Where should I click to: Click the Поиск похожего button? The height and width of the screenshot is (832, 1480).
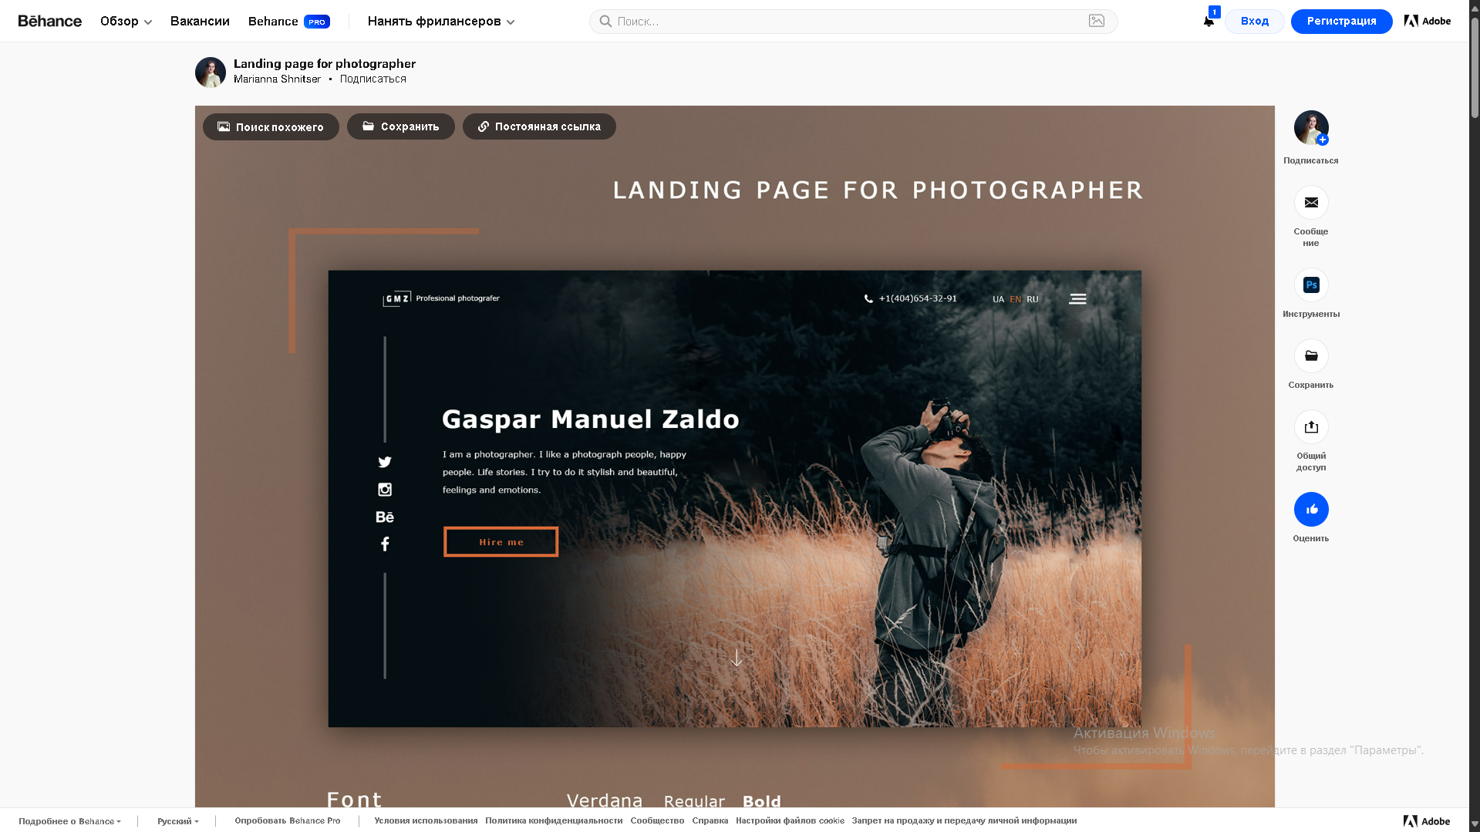click(271, 126)
